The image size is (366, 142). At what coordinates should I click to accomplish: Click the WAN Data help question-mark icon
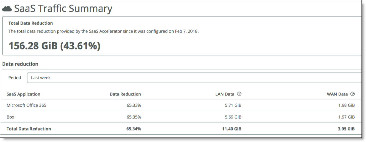pyautogui.click(x=353, y=94)
